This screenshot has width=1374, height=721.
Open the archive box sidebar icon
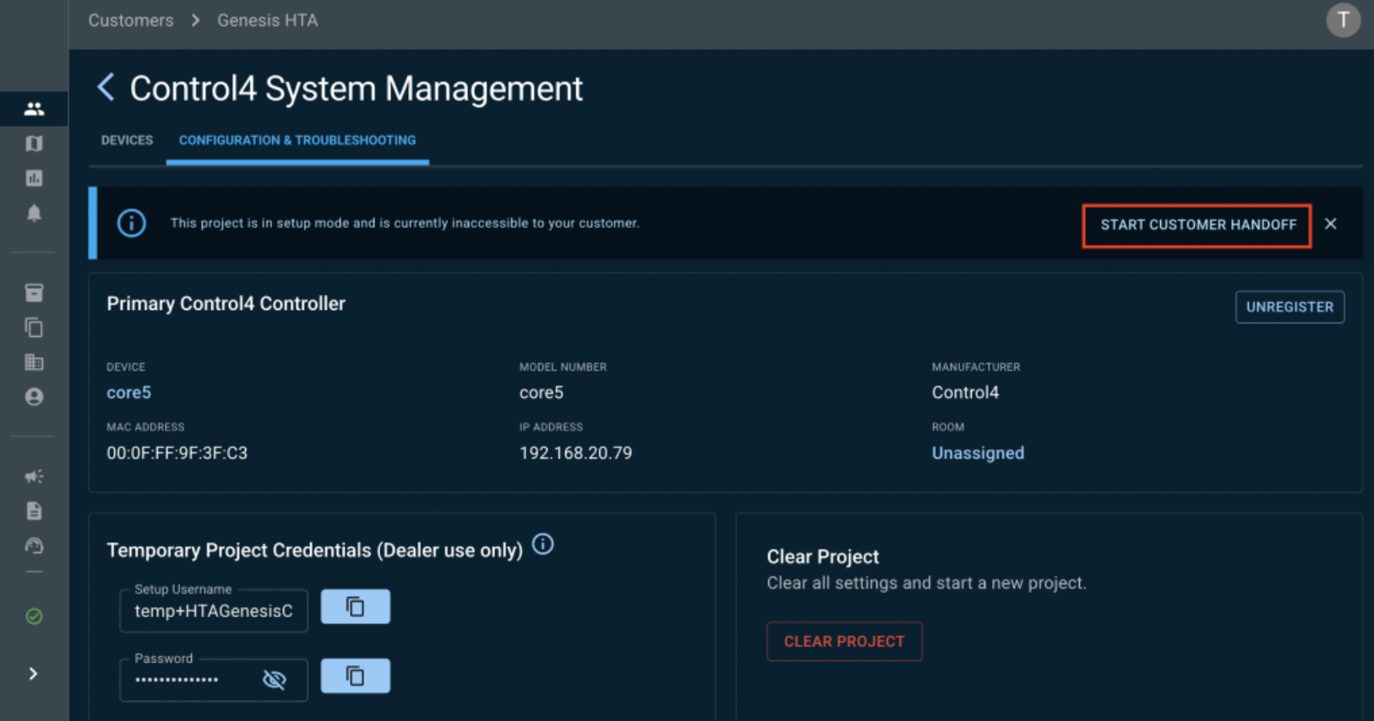pyautogui.click(x=34, y=293)
